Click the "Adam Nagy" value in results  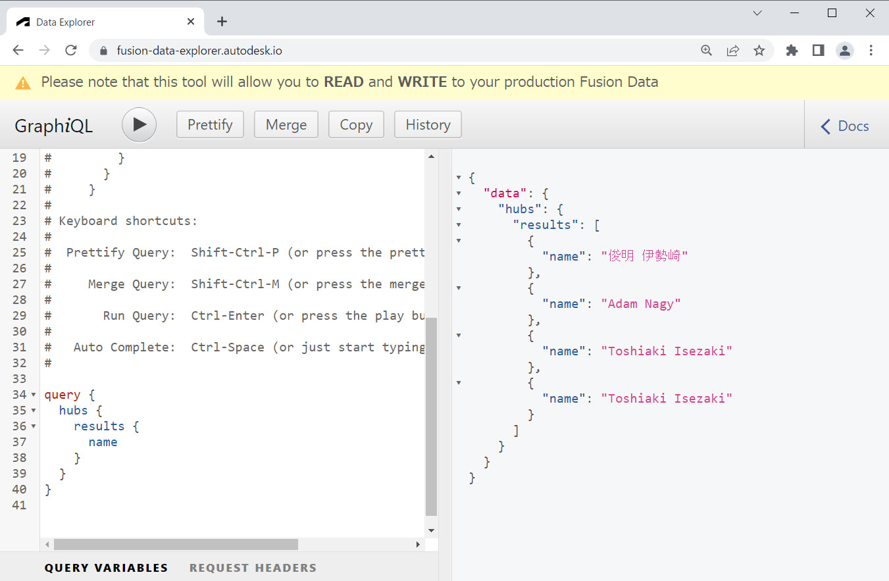tap(641, 304)
